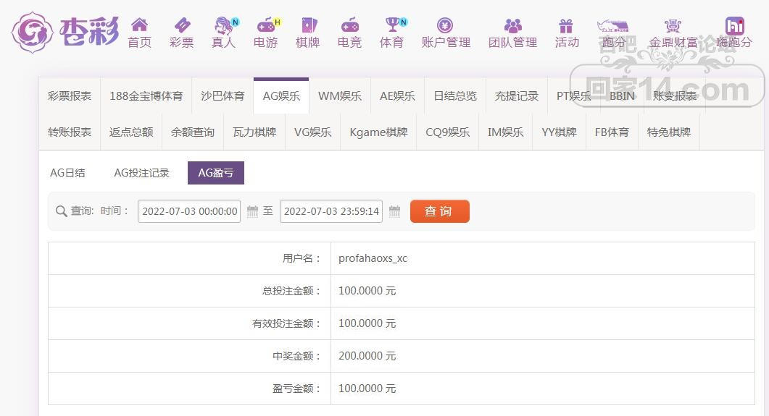Image resolution: width=769 pixels, height=416 pixels.
Task: Open end date calendar picker icon
Action: point(394,211)
